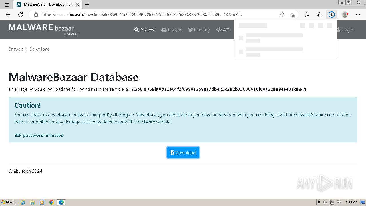Click the abuse.ch 2024 footer text
Screen dimensions: 366x206
(x=25, y=171)
